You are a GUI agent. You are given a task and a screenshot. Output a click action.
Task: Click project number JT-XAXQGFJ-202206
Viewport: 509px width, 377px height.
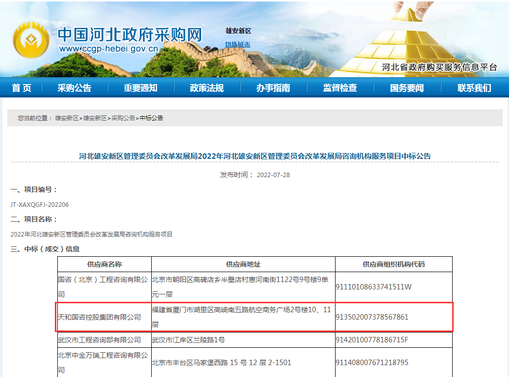[40, 204]
